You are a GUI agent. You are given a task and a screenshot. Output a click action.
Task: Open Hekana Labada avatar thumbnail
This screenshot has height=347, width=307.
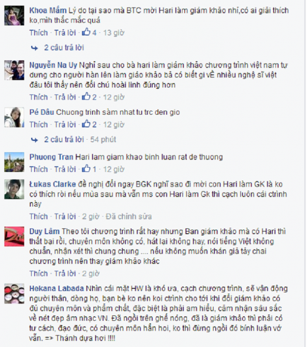pyautogui.click(x=14, y=294)
